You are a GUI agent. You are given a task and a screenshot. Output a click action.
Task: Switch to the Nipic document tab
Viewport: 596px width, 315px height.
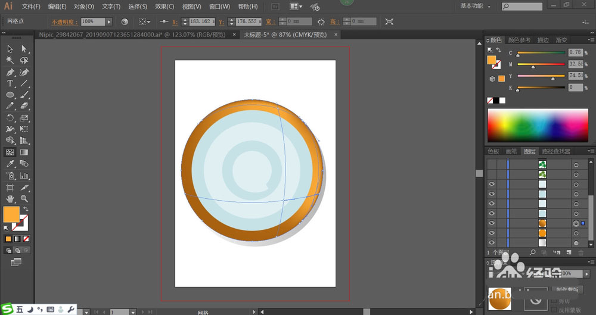tap(132, 35)
